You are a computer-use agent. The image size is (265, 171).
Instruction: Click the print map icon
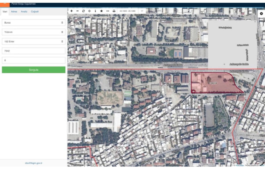(114, 11)
